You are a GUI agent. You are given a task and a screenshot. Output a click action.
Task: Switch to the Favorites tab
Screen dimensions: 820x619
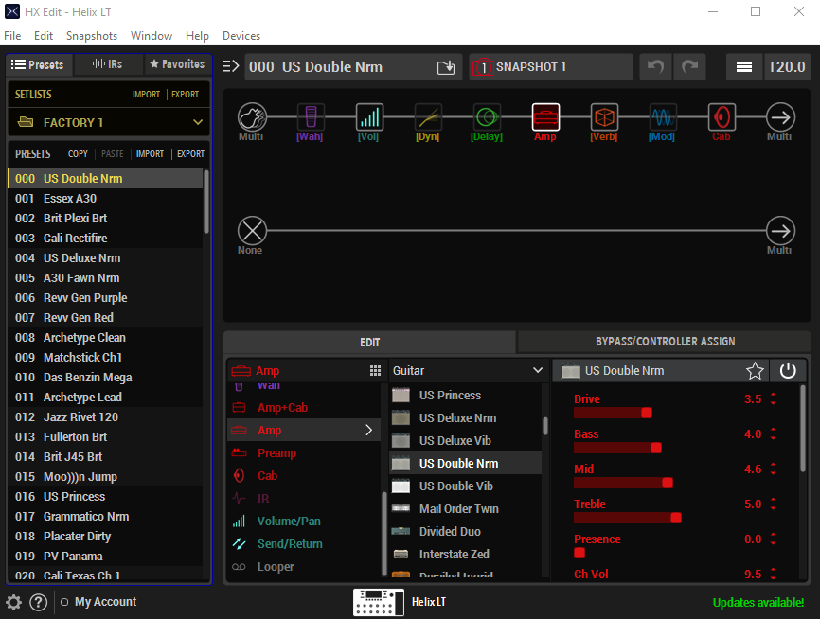click(177, 64)
